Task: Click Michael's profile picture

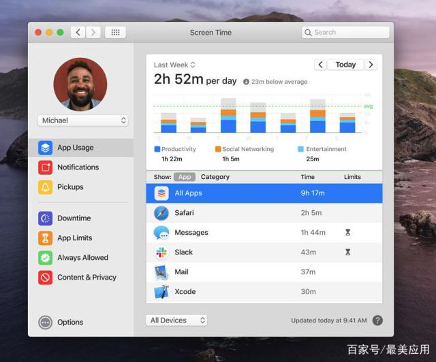Action: [80, 84]
